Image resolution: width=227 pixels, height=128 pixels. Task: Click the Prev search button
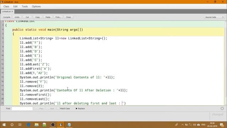(41, 108)
